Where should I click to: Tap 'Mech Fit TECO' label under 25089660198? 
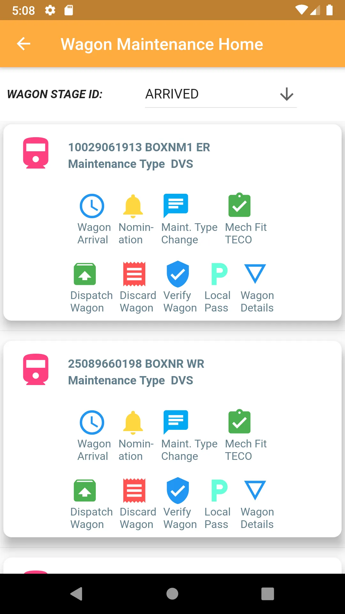246,450
